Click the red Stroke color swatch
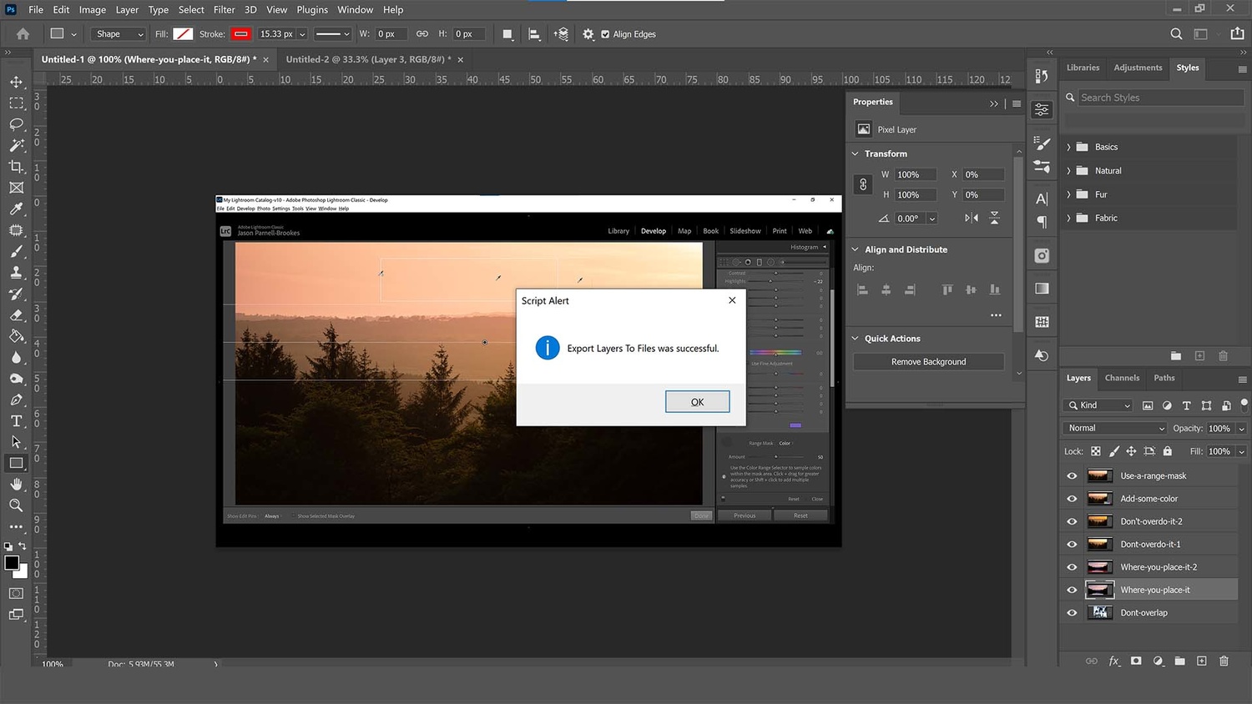Viewport: 1252px width, 704px height. click(x=241, y=34)
